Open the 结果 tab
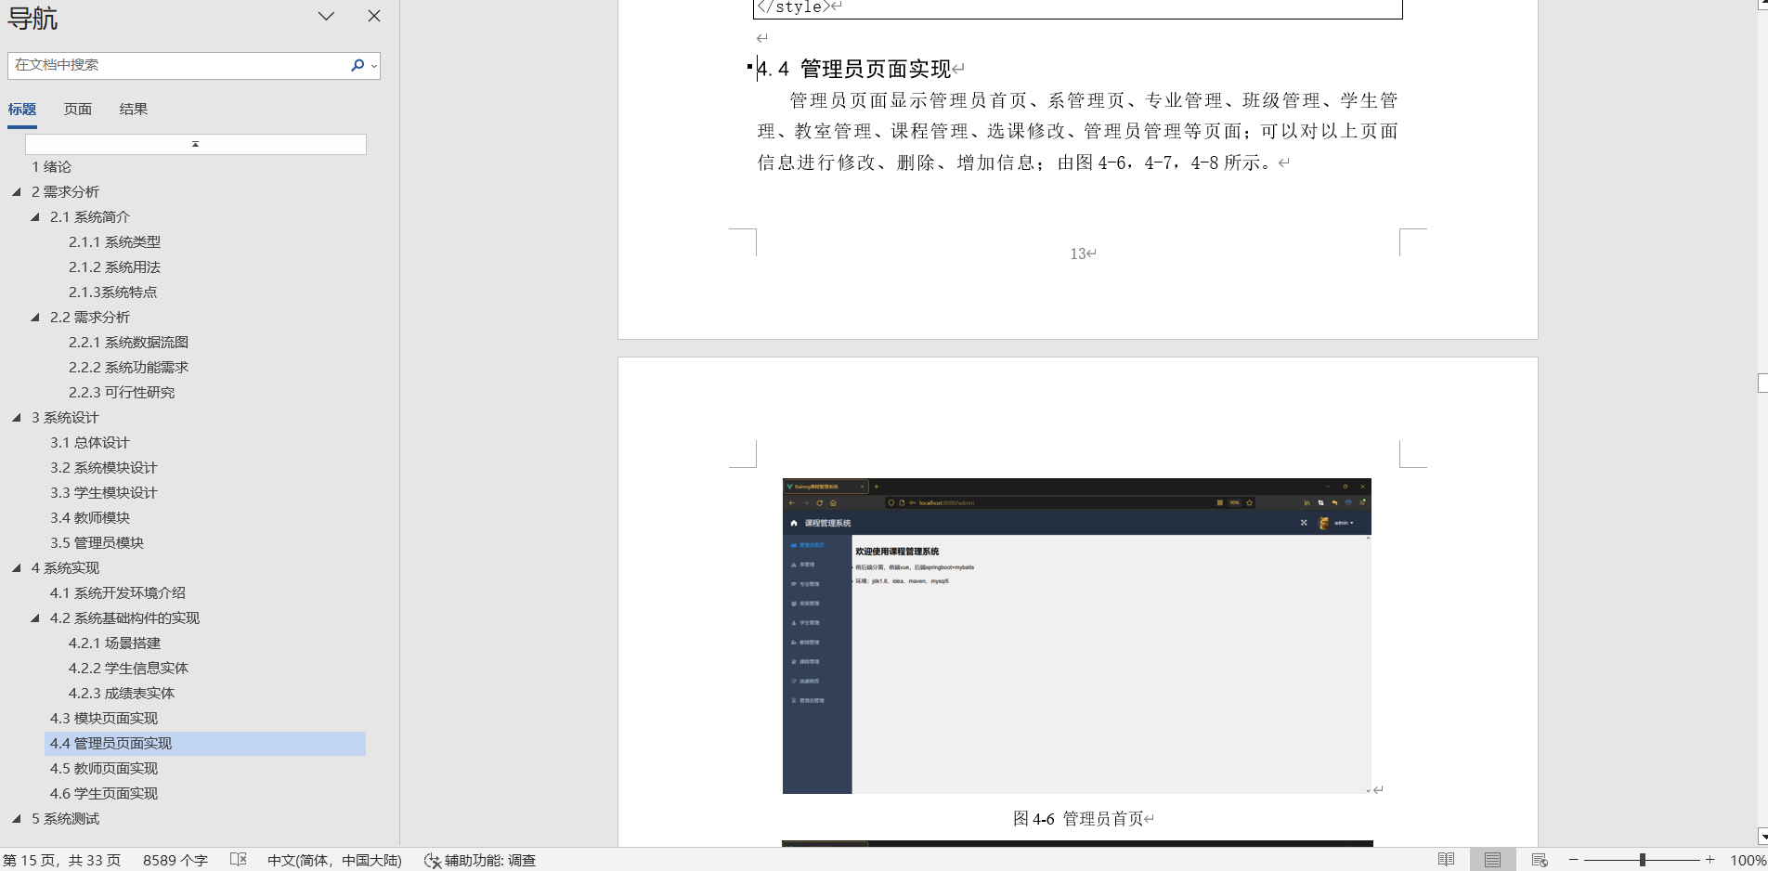1768x871 pixels. coord(134,109)
